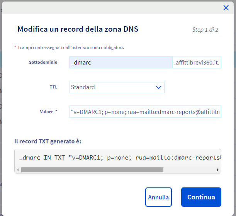Click the Valore field with the DMARC value
This screenshot has height=216, width=236.
(x=145, y=112)
